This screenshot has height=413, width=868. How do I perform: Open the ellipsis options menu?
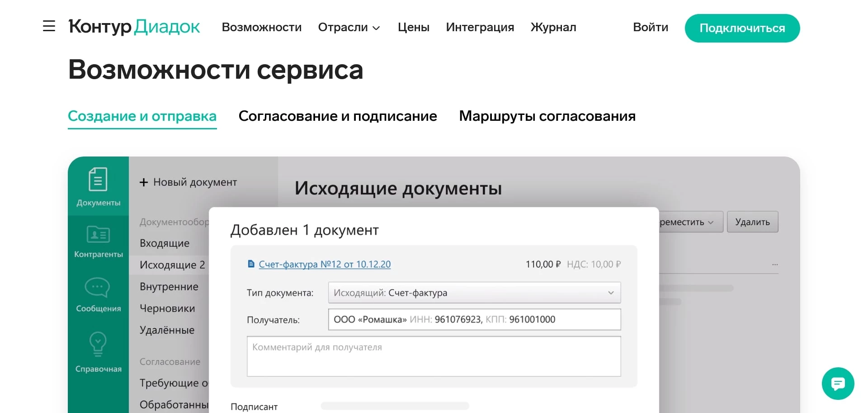click(775, 264)
